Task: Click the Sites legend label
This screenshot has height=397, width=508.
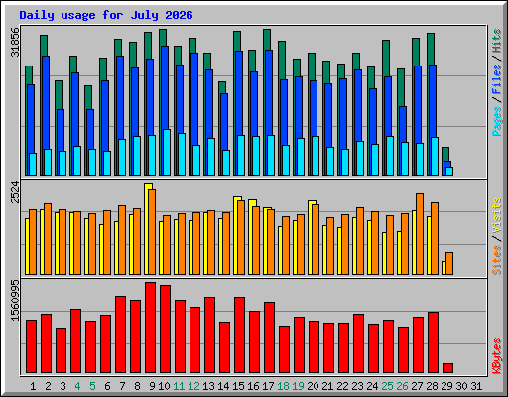Action: click(x=497, y=260)
